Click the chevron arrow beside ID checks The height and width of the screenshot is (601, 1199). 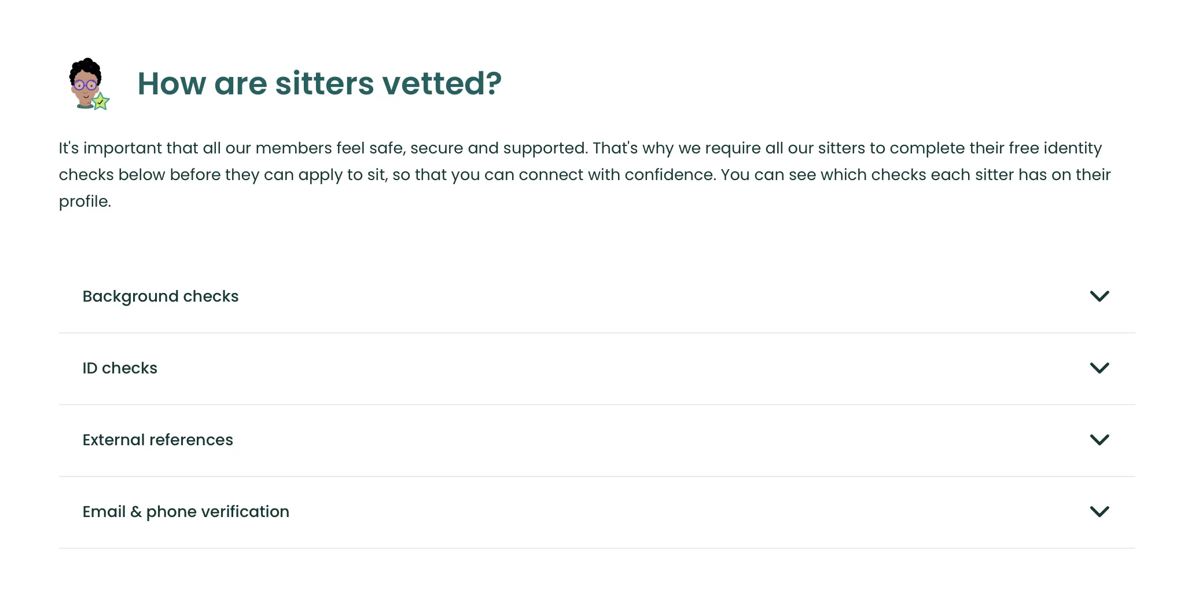click(x=1099, y=368)
